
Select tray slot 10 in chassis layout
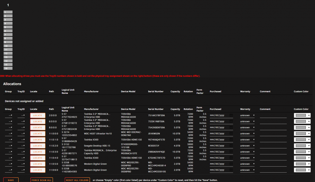click(x=8, y=46)
